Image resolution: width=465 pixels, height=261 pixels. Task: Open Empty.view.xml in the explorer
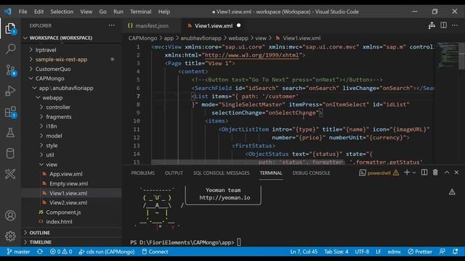click(x=68, y=183)
